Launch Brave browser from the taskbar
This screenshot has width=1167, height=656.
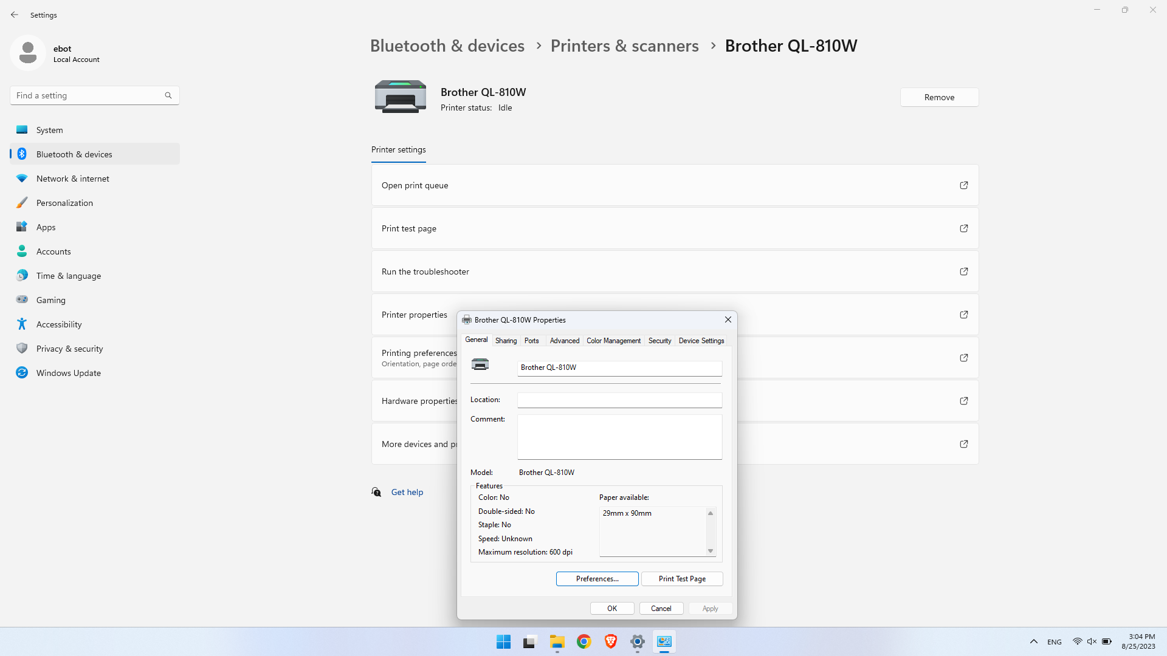[x=611, y=641]
